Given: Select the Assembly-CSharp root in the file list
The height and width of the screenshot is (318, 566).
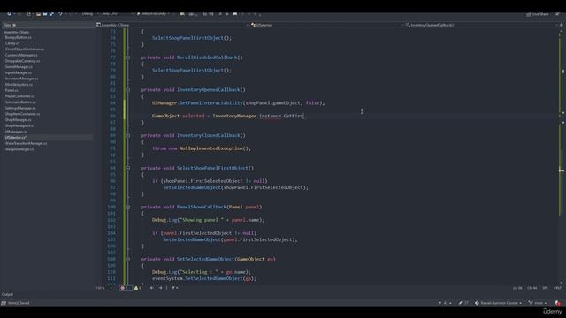Looking at the screenshot, I should 17,32.
